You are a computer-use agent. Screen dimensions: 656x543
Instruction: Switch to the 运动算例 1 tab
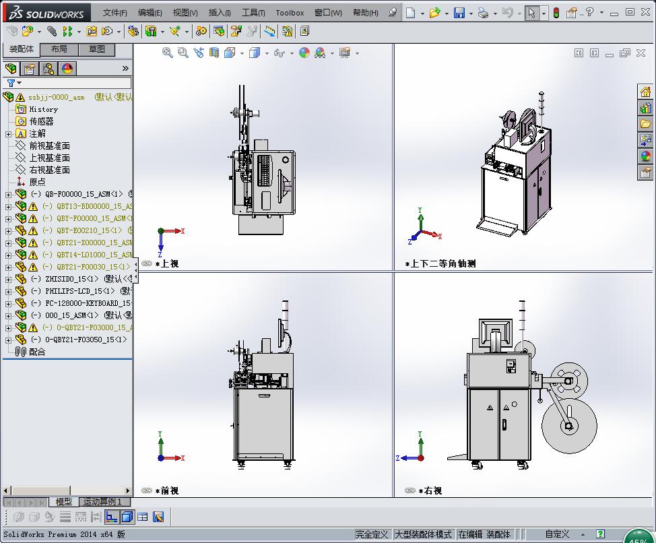[x=102, y=502]
